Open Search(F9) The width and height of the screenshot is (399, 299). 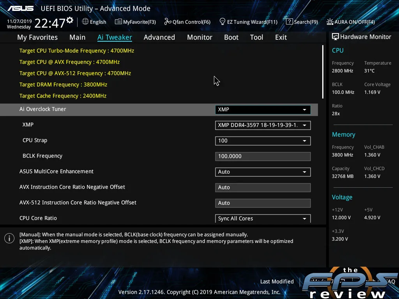(306, 22)
